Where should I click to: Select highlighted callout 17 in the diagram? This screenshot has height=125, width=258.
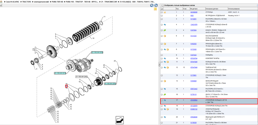(66, 86)
